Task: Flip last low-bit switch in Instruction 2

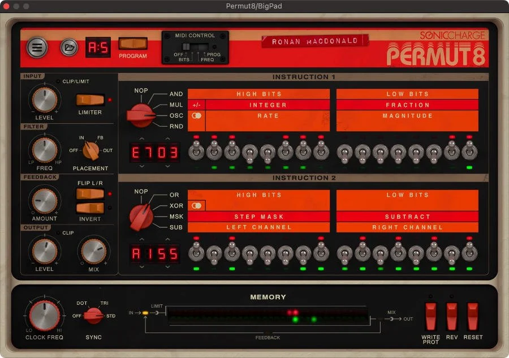Action: (469, 251)
